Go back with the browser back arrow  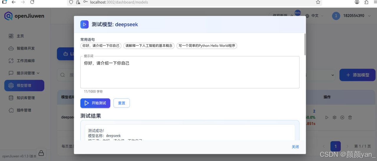click(x=14, y=2)
